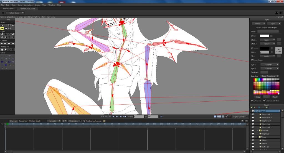Open the Shapes dropdown
284x153 pixels.
259,24
